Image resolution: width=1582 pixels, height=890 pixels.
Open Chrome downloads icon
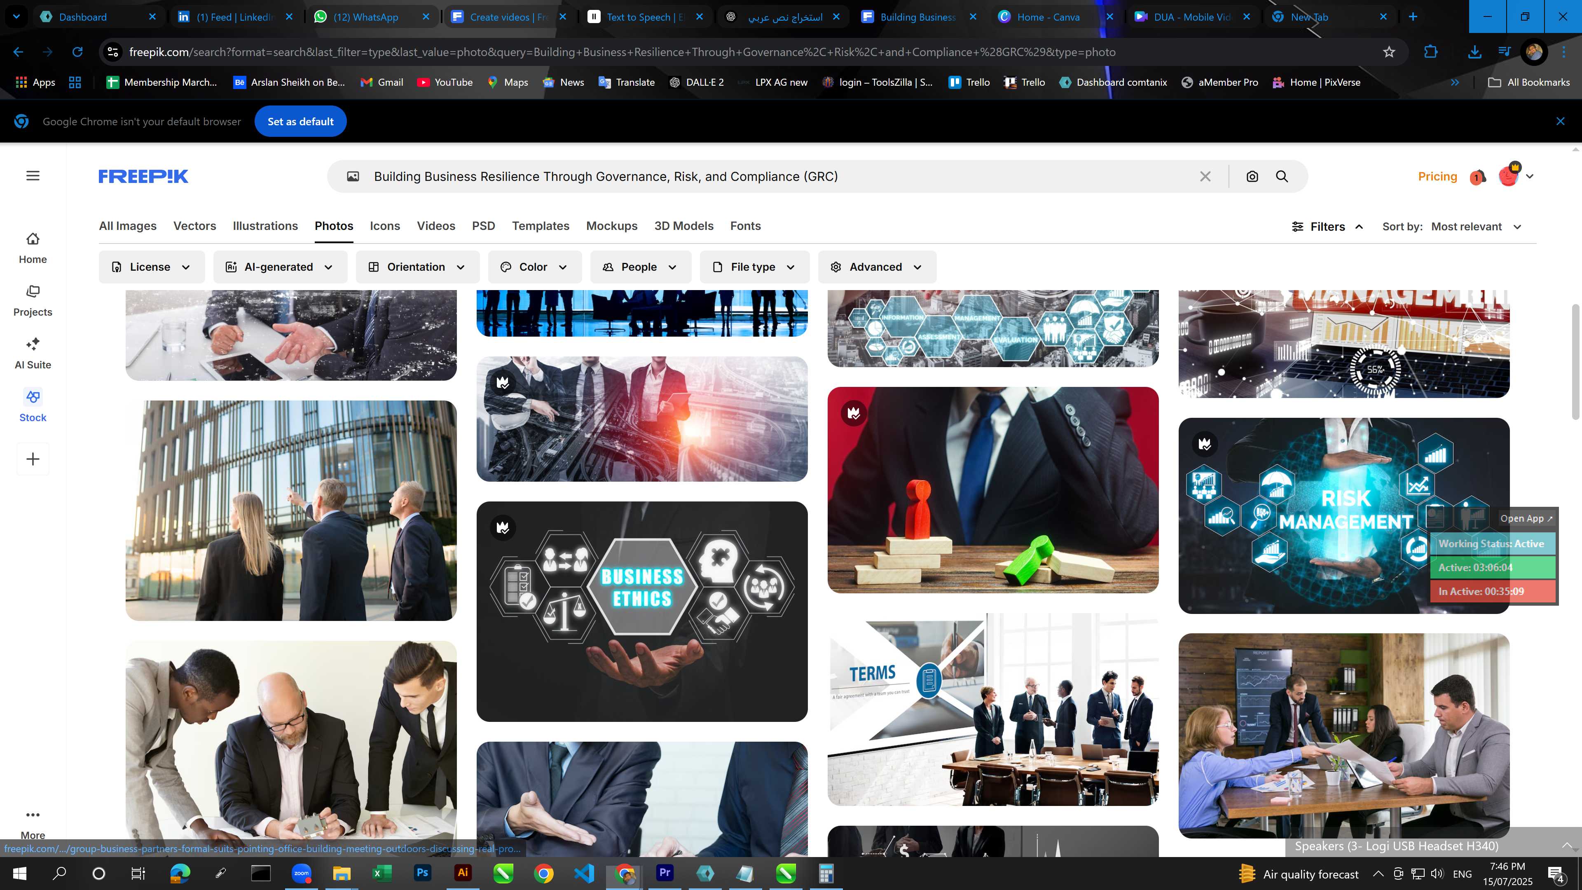click(x=1474, y=52)
